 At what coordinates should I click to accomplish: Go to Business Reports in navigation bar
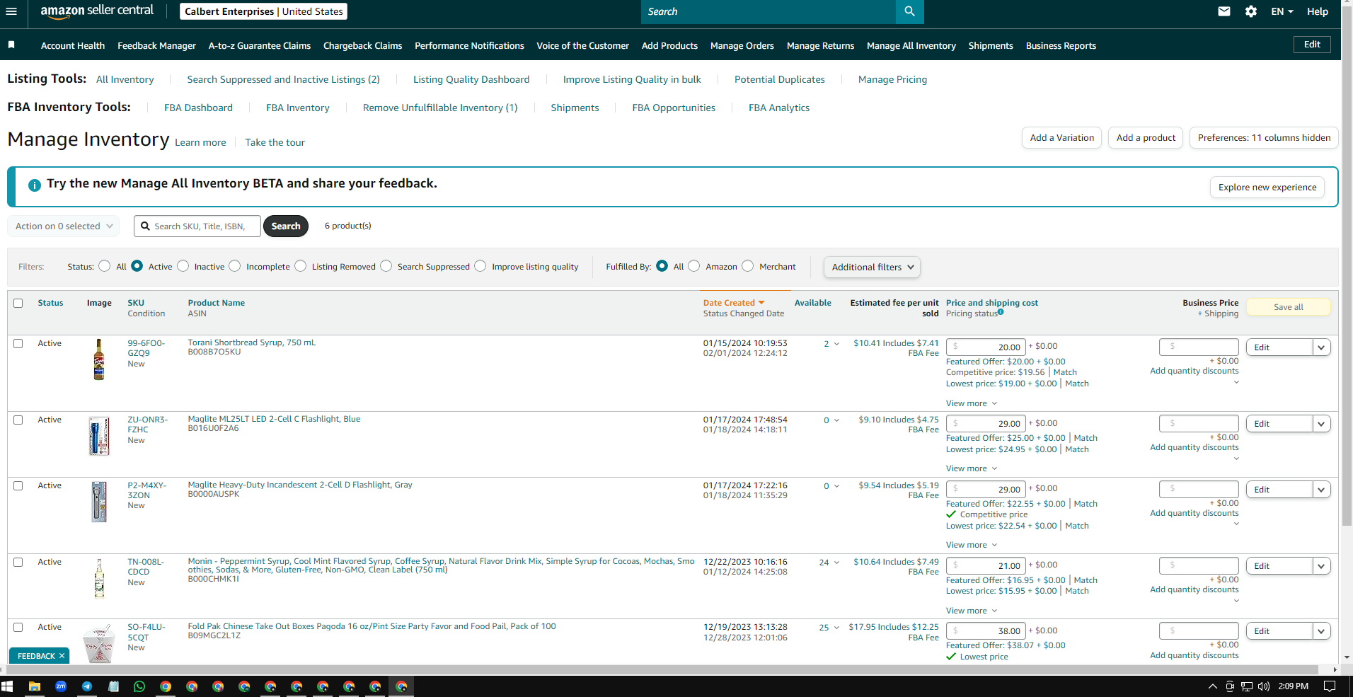pos(1061,45)
